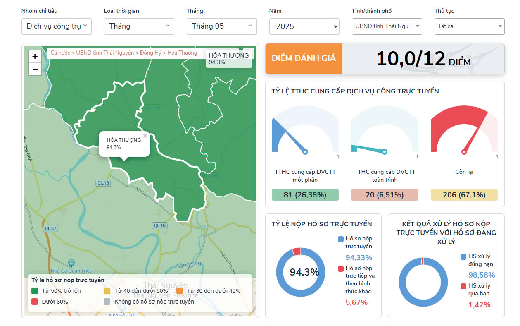Click the '81 (26,38%)' value badge

coord(305,195)
